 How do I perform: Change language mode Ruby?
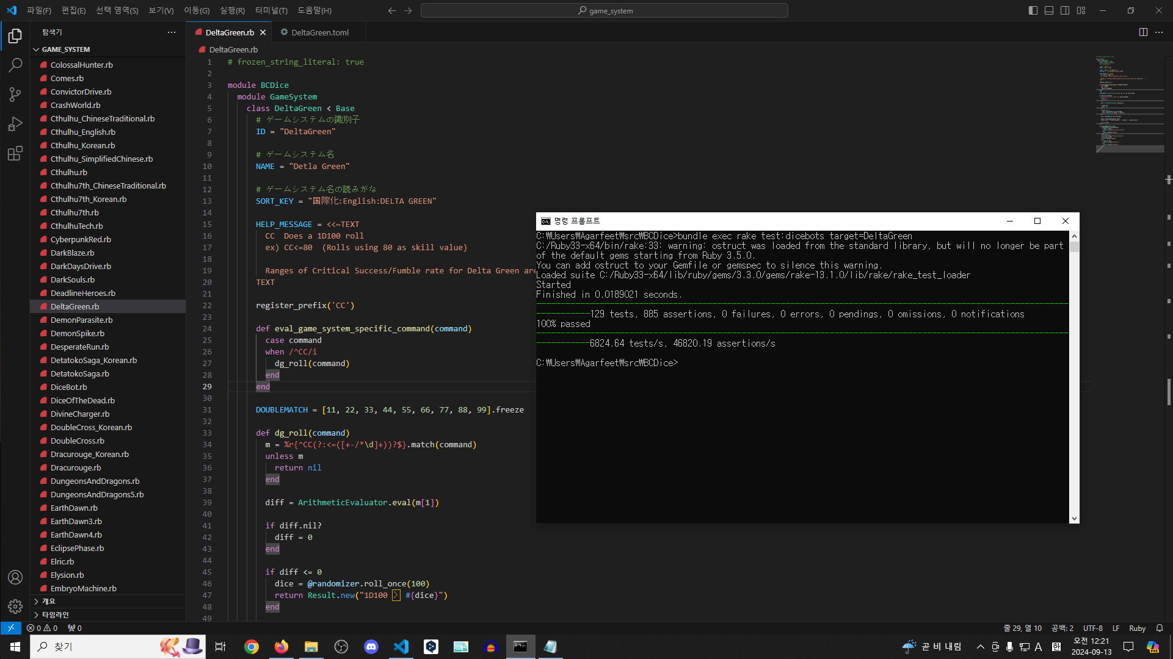pos(1137,628)
